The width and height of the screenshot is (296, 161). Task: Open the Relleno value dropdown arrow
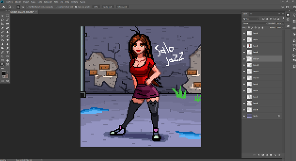click(283, 27)
